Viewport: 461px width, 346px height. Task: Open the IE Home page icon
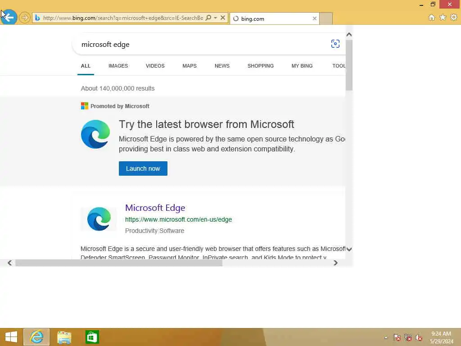tap(432, 18)
